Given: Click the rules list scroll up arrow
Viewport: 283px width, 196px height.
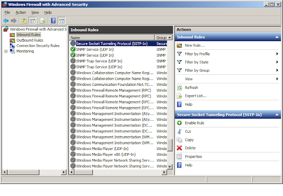Looking at the screenshot, I should click(170, 38).
